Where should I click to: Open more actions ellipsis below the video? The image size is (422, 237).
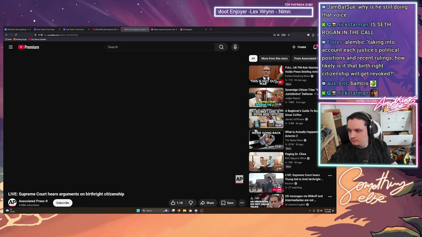[242, 203]
